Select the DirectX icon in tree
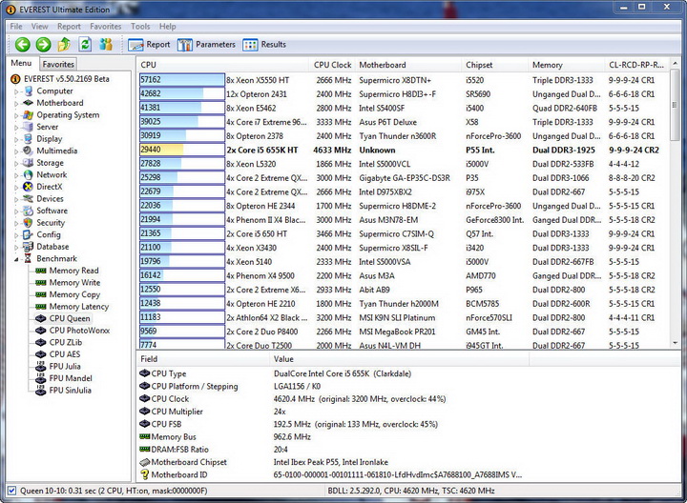Viewport: 687px width, 503px height. point(29,187)
